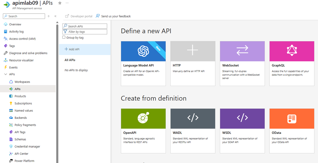Click the Activity log icon
The width and height of the screenshot is (318, 163).
click(6, 32)
